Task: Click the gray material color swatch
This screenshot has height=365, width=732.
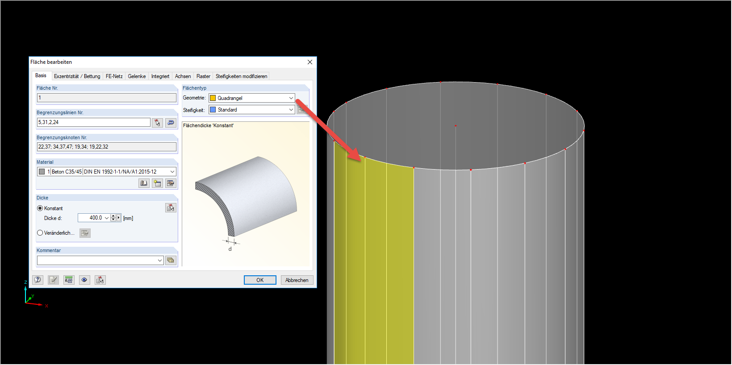Action: 42,172
